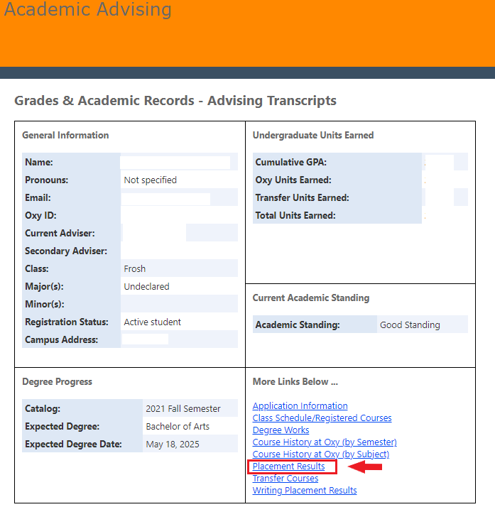Click the 'Bachelor of Arts' value
This screenshot has height=507, width=495.
pos(178,427)
